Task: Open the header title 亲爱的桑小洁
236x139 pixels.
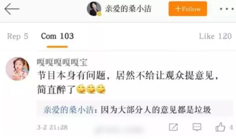Action: click(x=128, y=9)
